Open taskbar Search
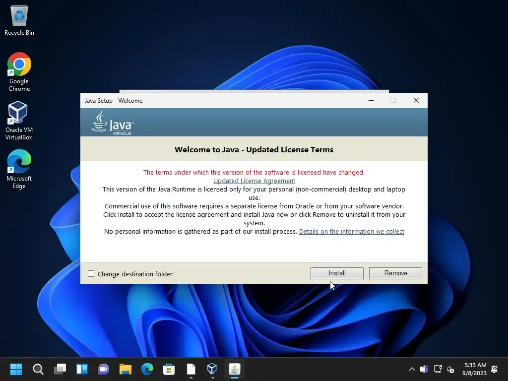Screen dimensions: 508x381 38,369
